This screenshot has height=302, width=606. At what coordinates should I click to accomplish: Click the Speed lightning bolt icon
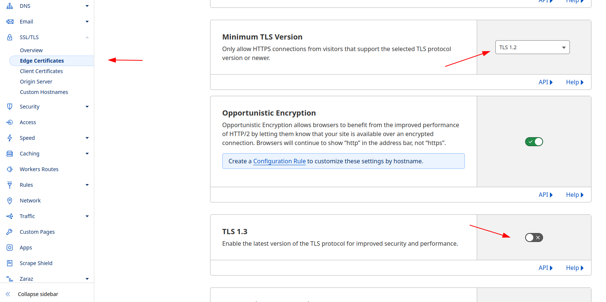click(x=10, y=138)
